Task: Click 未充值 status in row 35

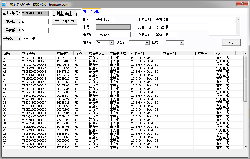Action: [x=115, y=109]
